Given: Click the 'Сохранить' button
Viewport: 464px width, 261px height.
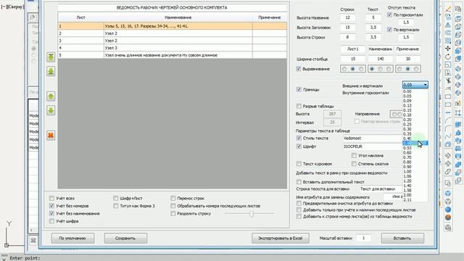Looking at the screenshot, I should pyautogui.click(x=125, y=239).
